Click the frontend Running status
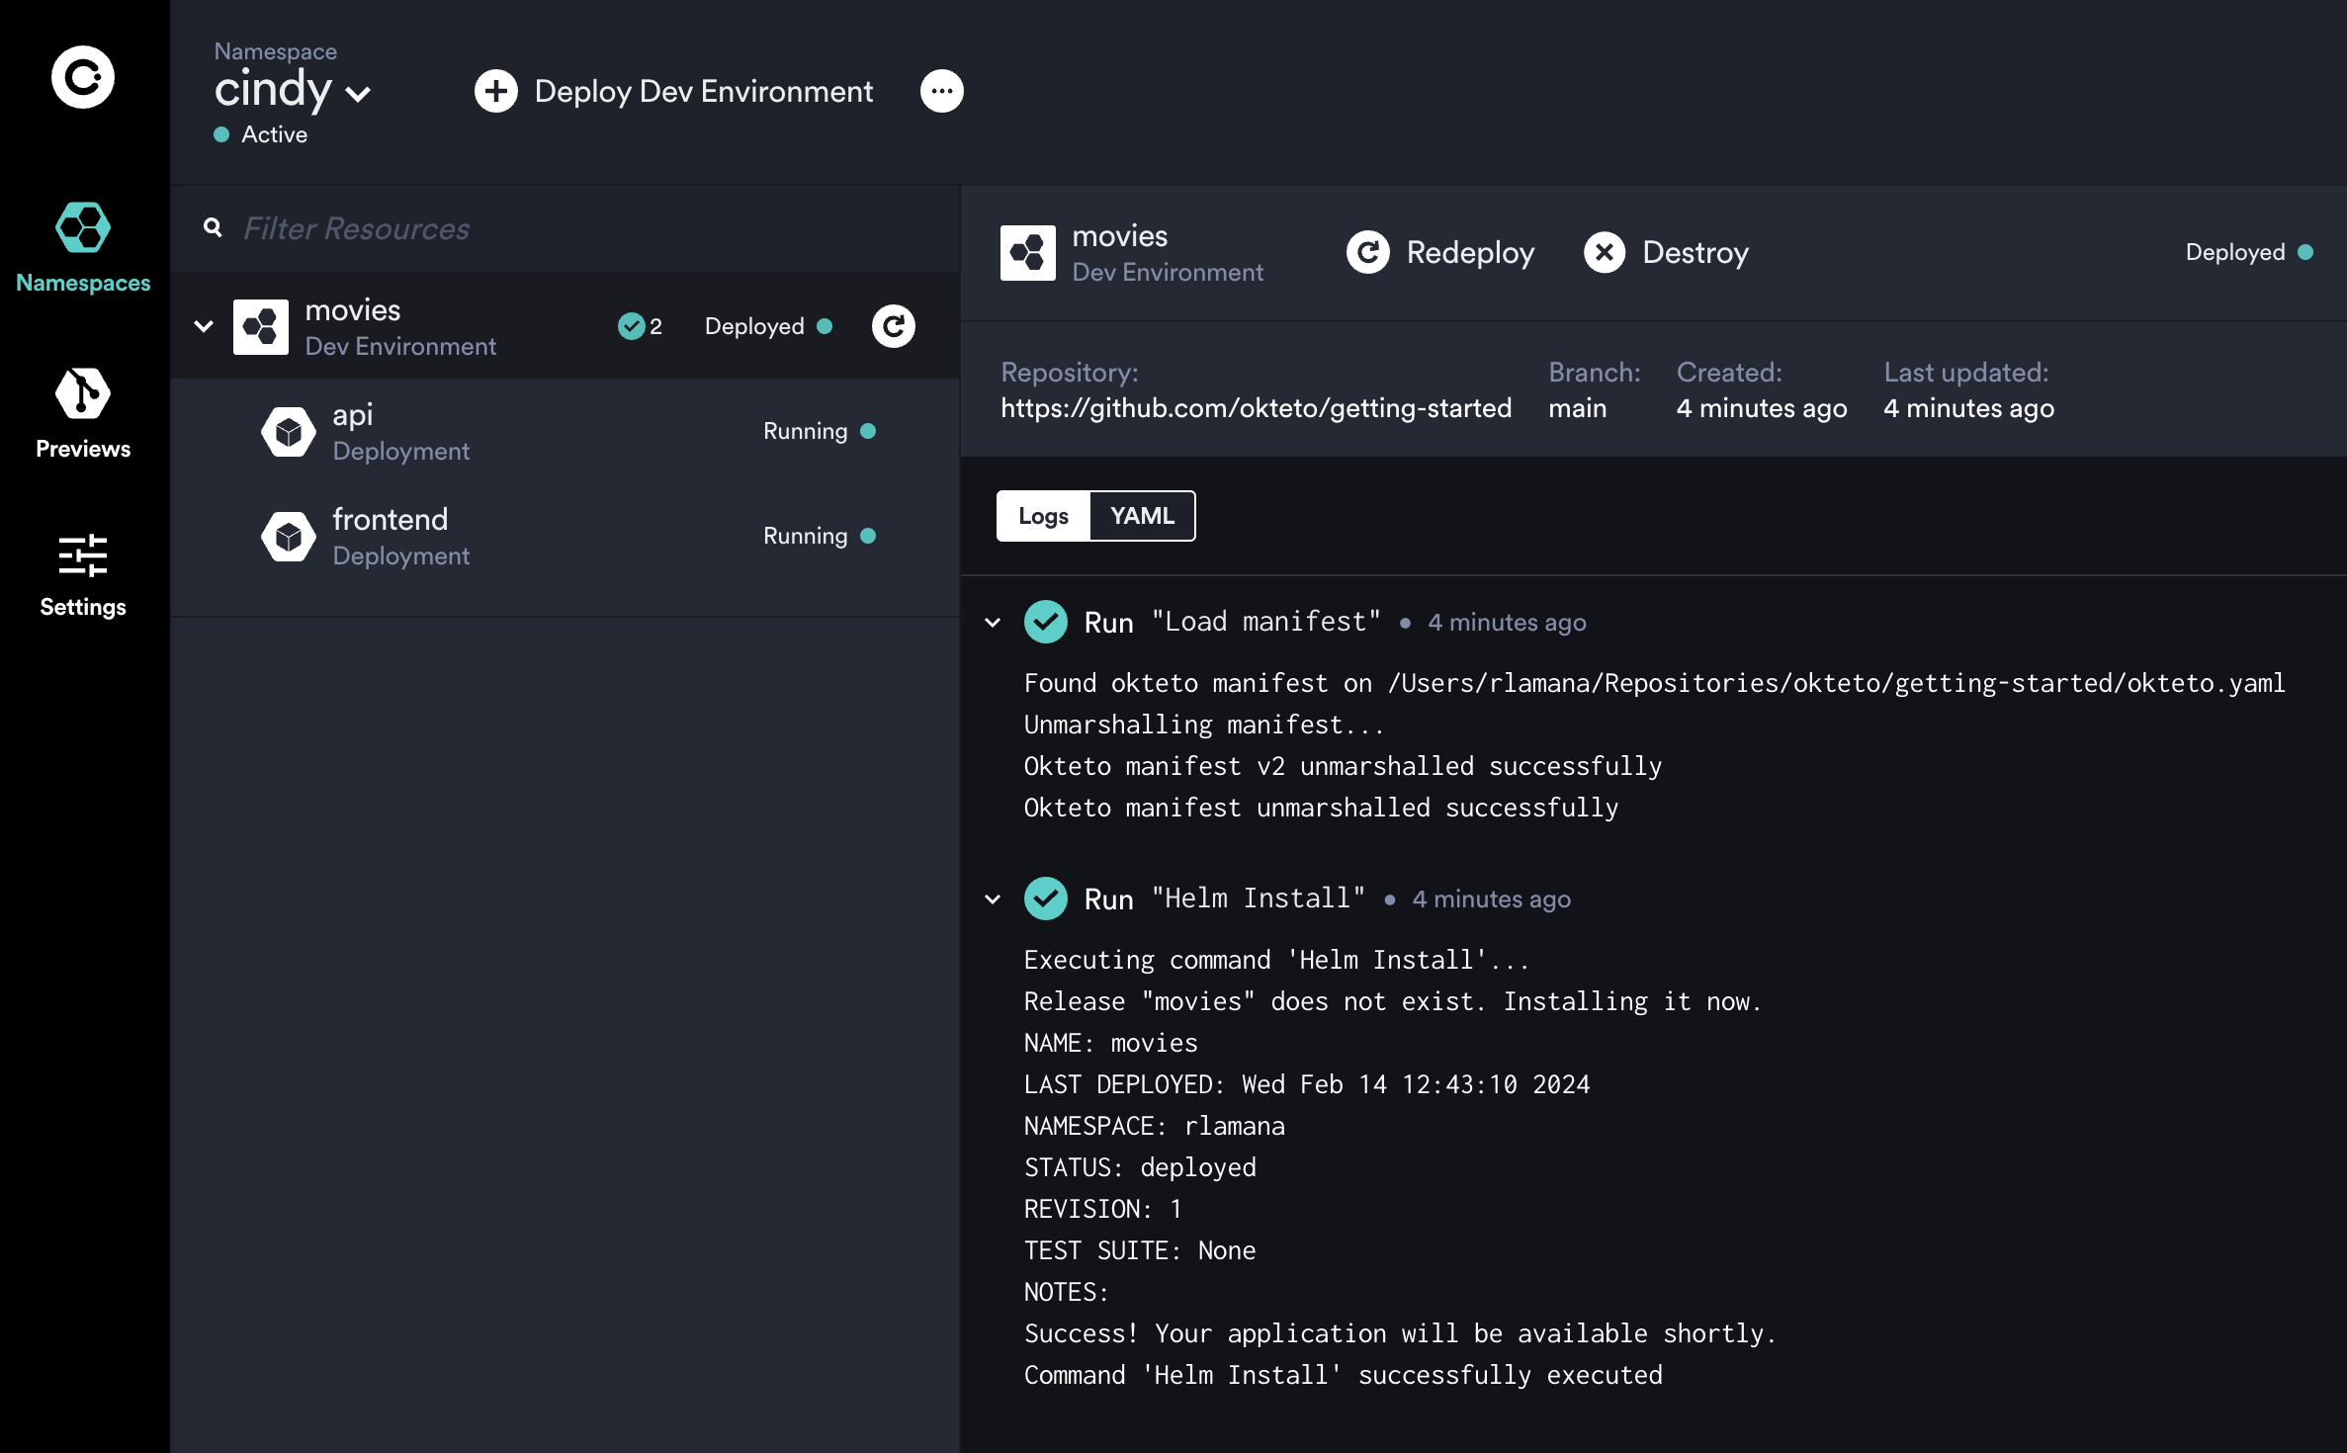Image resolution: width=2347 pixels, height=1453 pixels. pyautogui.click(x=820, y=536)
